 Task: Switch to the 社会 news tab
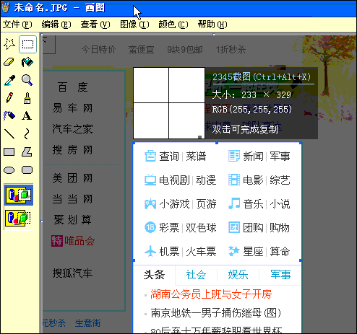coord(196,275)
